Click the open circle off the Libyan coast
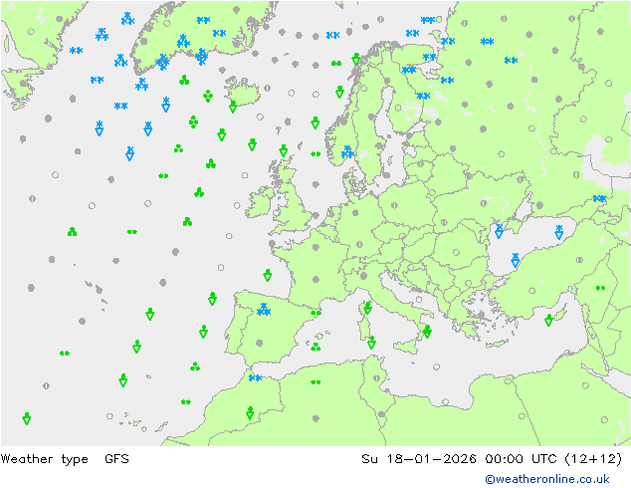The width and height of the screenshot is (631, 488). coord(445,401)
